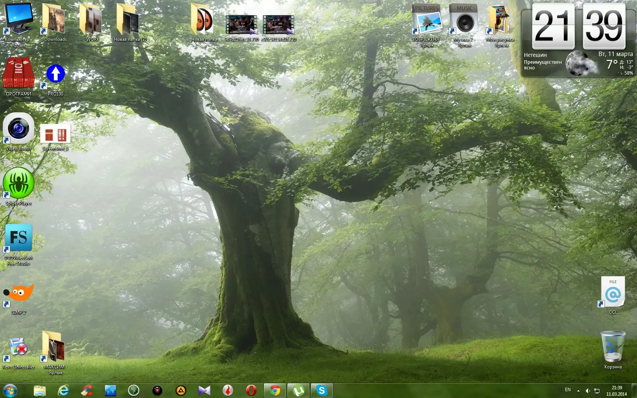The width and height of the screenshot is (637, 398).
Task: Select the Spider Player desktop icon
Action: tap(18, 184)
